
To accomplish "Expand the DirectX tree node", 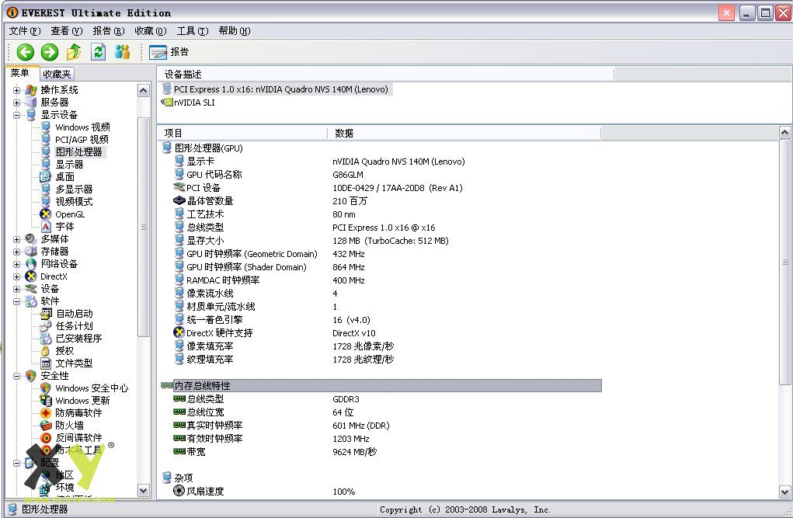I will click(x=16, y=276).
